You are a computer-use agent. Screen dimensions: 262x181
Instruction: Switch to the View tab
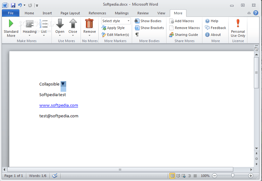click(161, 13)
